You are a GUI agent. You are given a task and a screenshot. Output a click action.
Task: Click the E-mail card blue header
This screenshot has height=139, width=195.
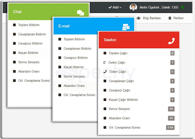94,26
